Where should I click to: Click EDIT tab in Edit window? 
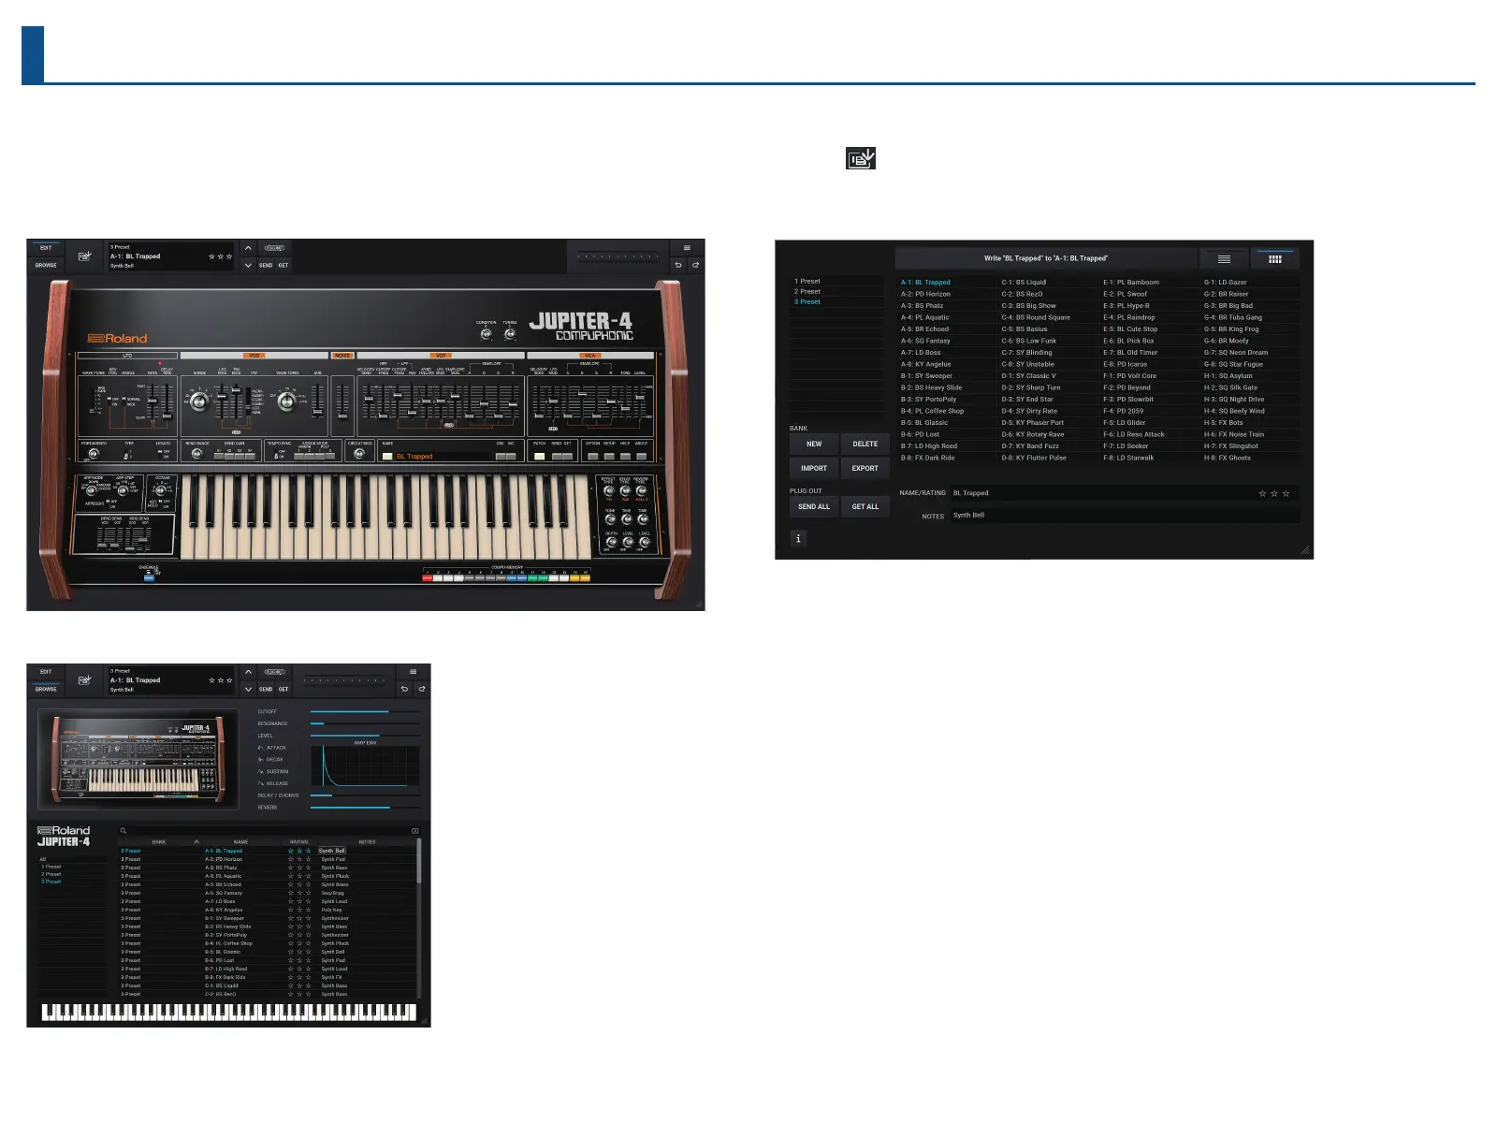coord(46,248)
